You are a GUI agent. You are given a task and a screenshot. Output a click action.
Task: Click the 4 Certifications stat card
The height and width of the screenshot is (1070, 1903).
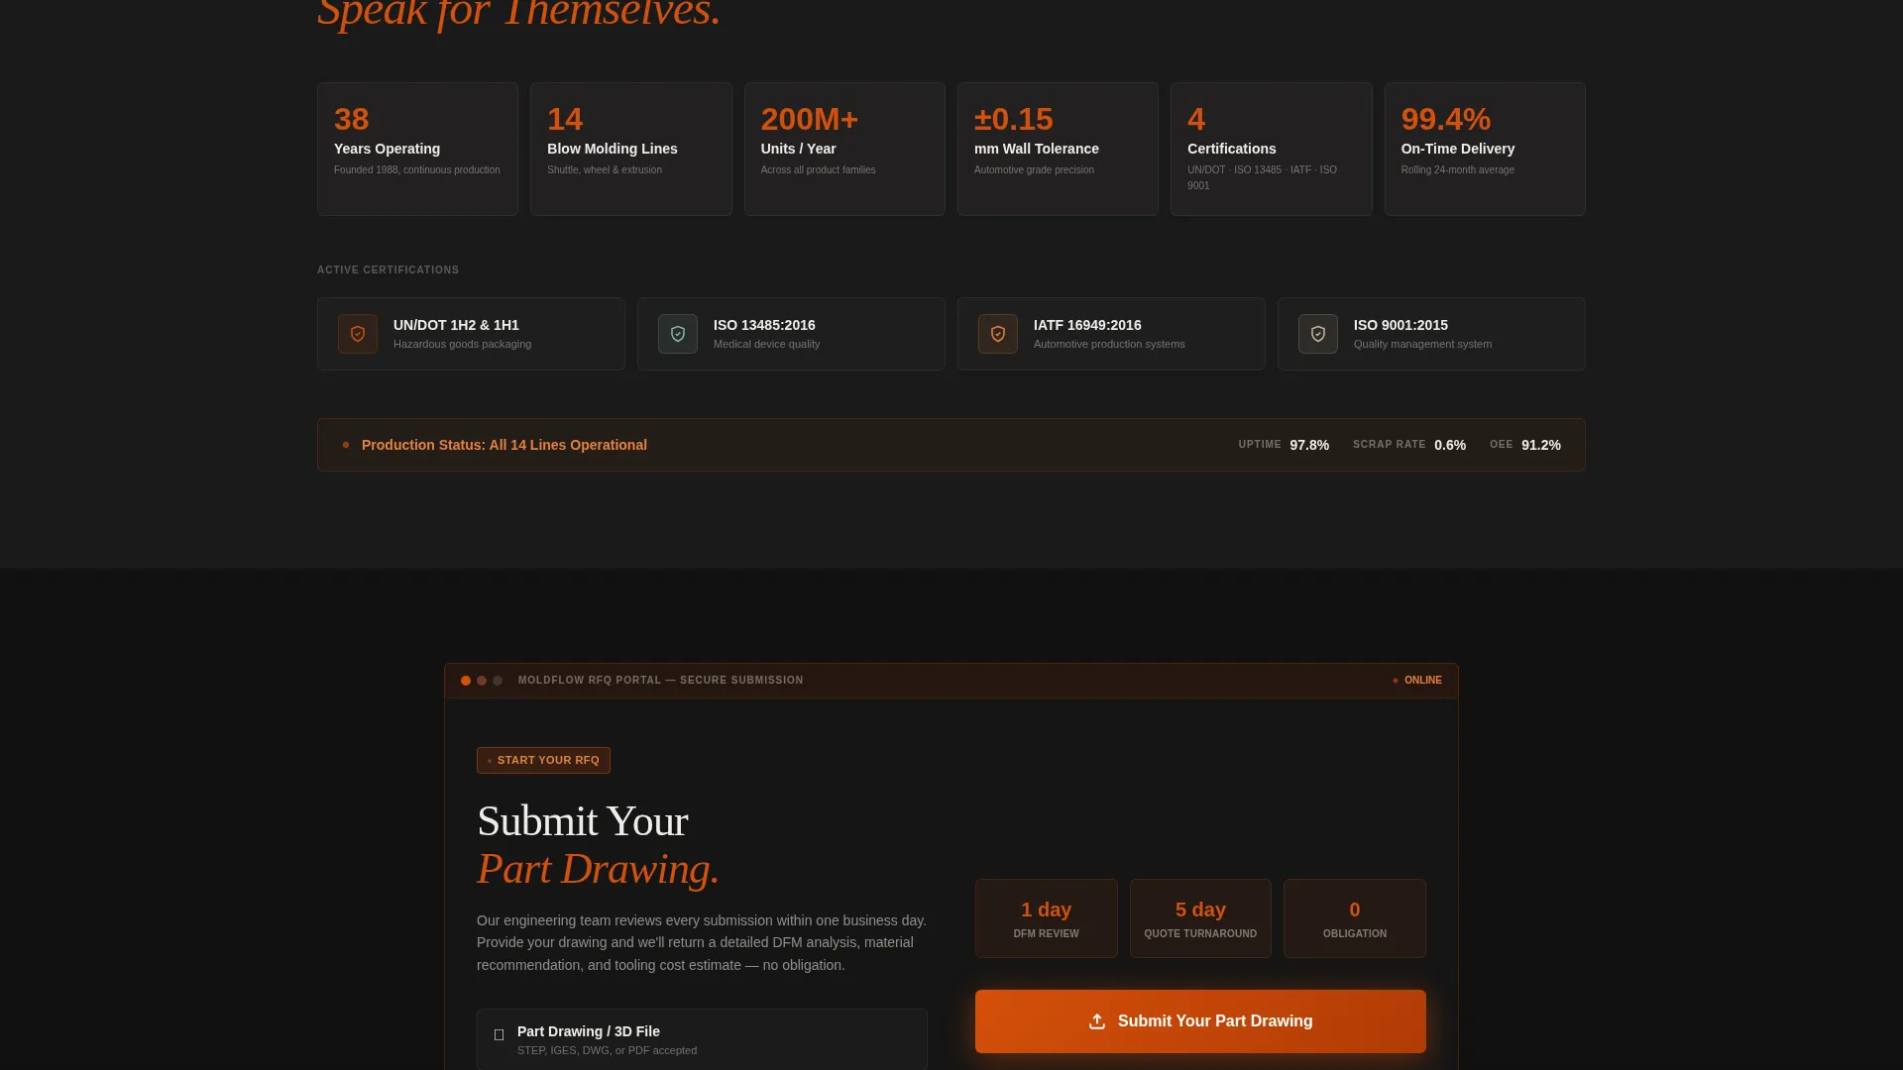coord(1272,149)
